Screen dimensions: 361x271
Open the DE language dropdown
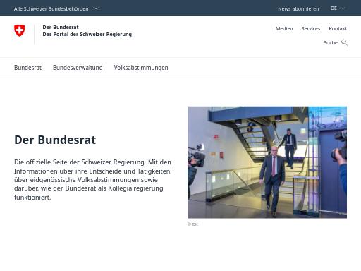pyautogui.click(x=338, y=8)
